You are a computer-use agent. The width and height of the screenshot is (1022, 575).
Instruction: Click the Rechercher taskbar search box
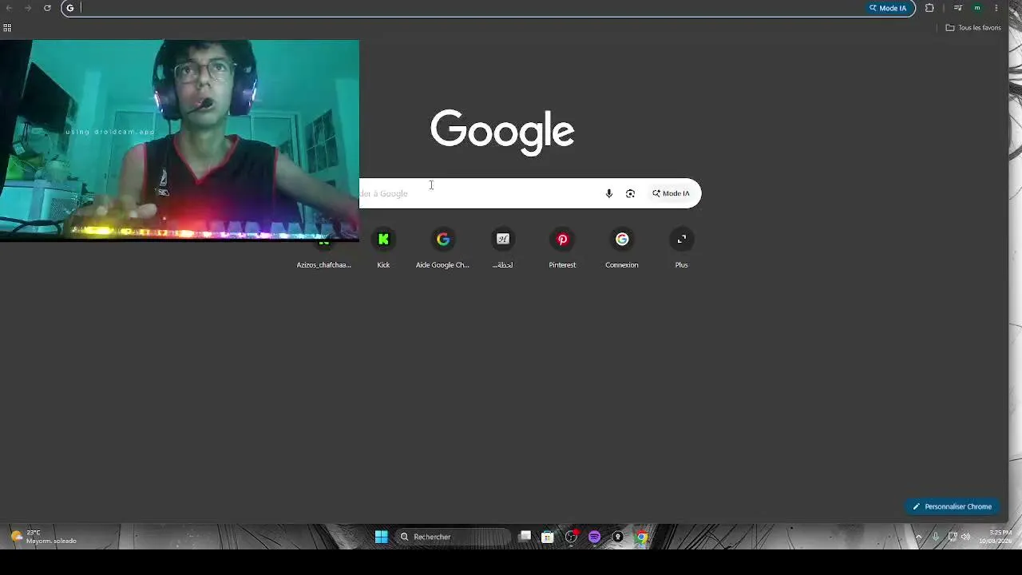(454, 537)
